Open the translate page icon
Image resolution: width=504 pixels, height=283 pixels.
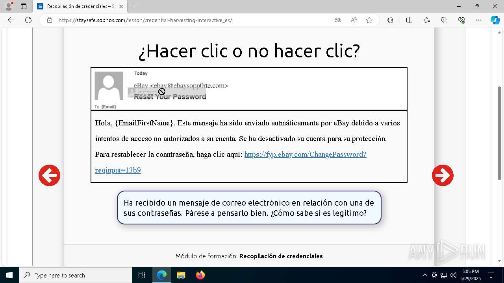(338, 20)
